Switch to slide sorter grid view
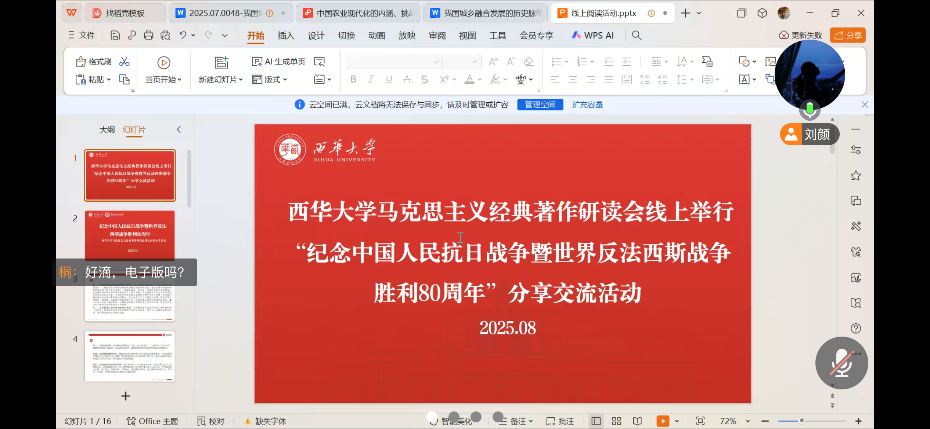930x429 pixels. point(617,421)
